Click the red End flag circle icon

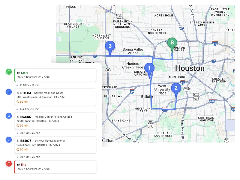pyautogui.click(x=9, y=163)
